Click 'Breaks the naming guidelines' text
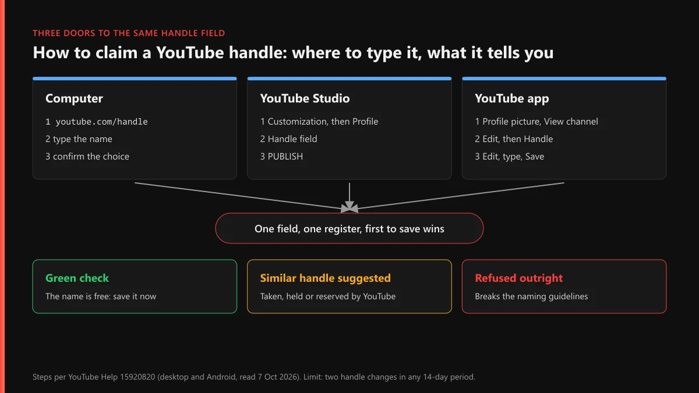 point(531,296)
